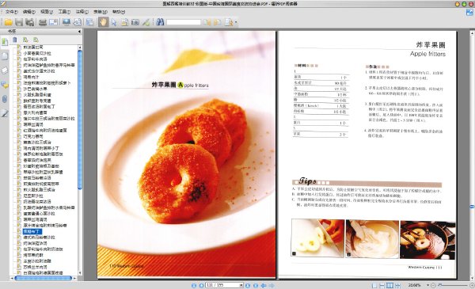
Task: Open a file with the folder icon
Action: pyautogui.click(x=8, y=22)
